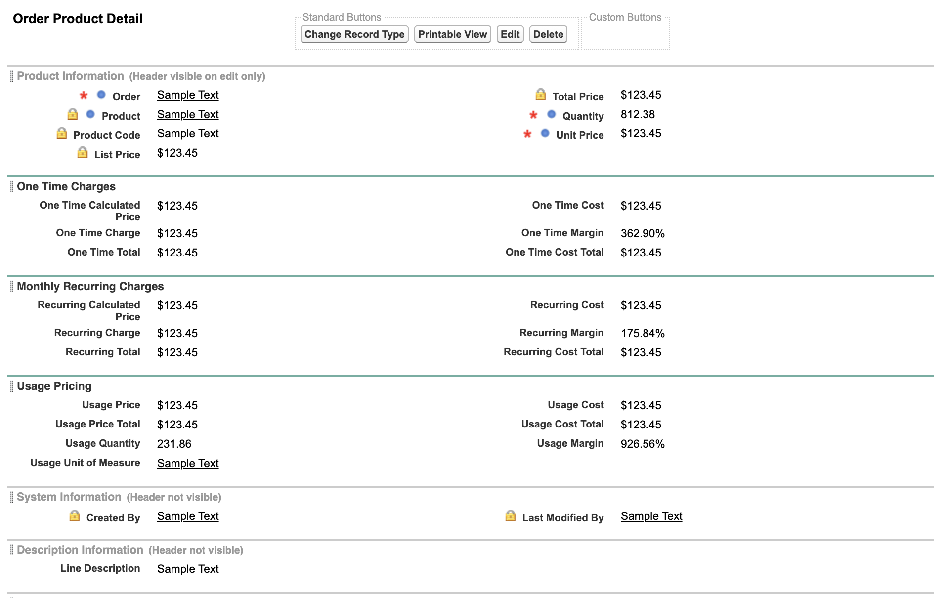Screen dimensions: 948x598
Task: Select the One Time Charge field label
Action: click(x=98, y=233)
